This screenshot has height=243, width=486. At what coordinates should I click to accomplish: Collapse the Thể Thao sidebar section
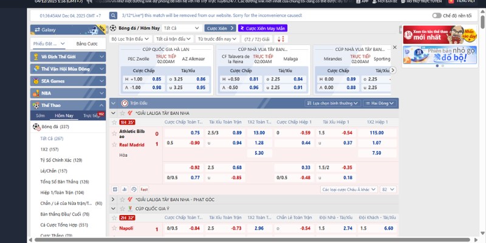click(101, 105)
